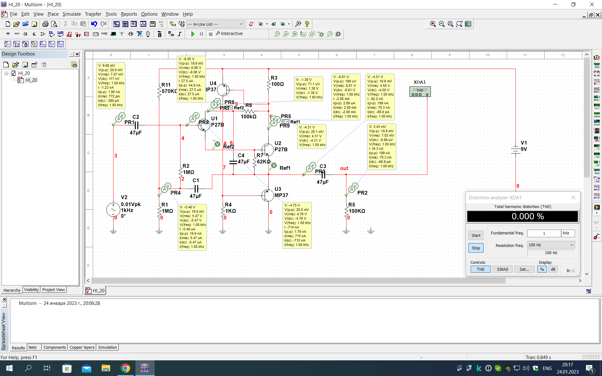Image resolution: width=602 pixels, height=376 pixels.
Task: Open the Reports menu
Action: click(129, 14)
